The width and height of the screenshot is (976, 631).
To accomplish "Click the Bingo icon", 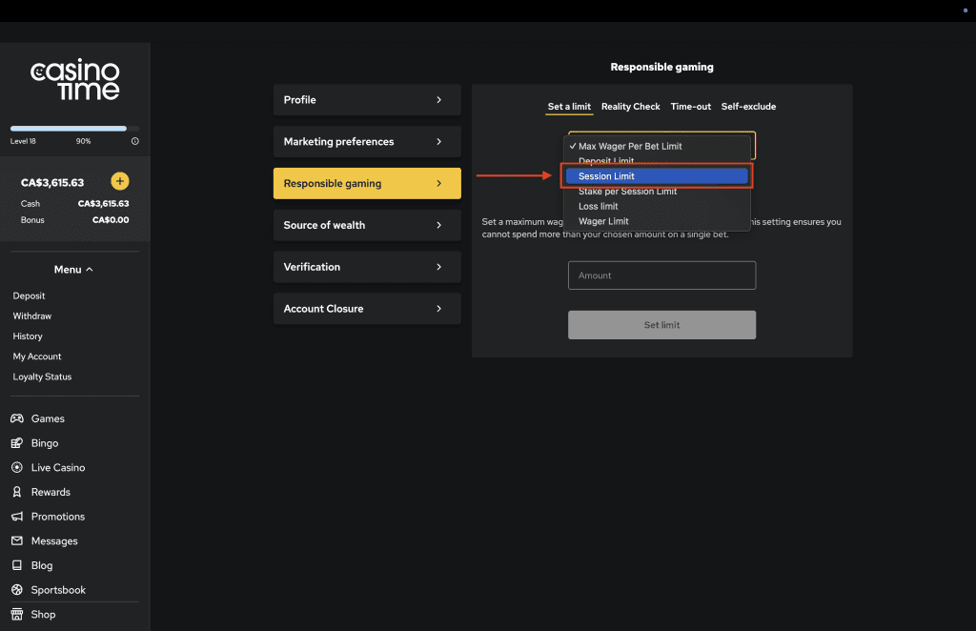I will [x=17, y=443].
